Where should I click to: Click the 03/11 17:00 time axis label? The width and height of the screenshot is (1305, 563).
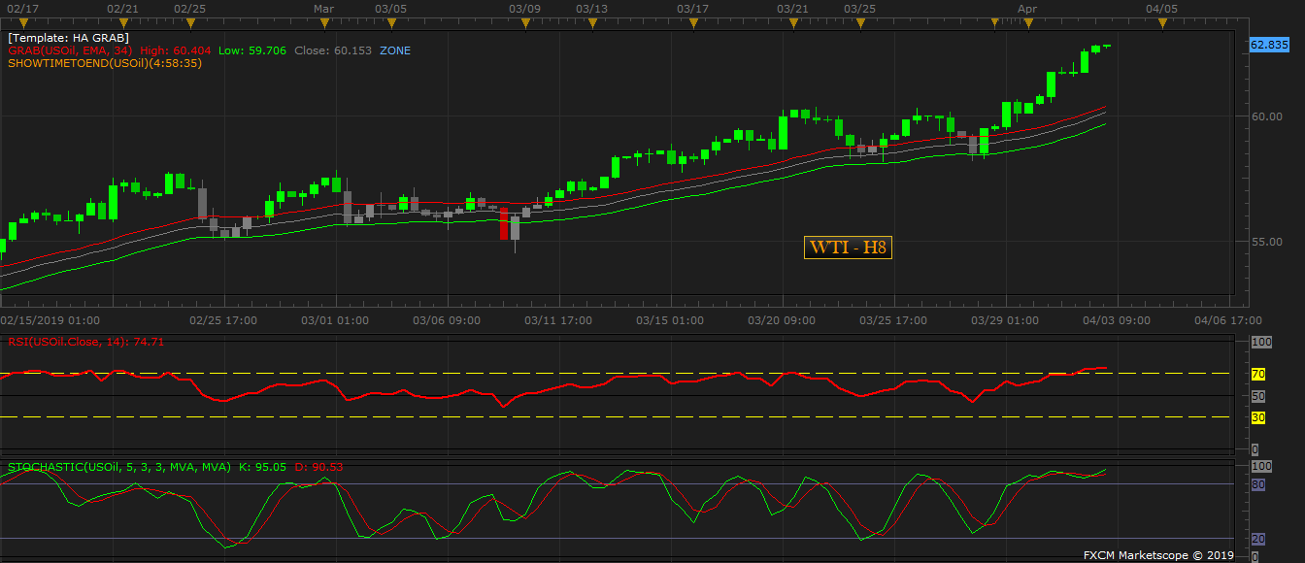(x=558, y=319)
